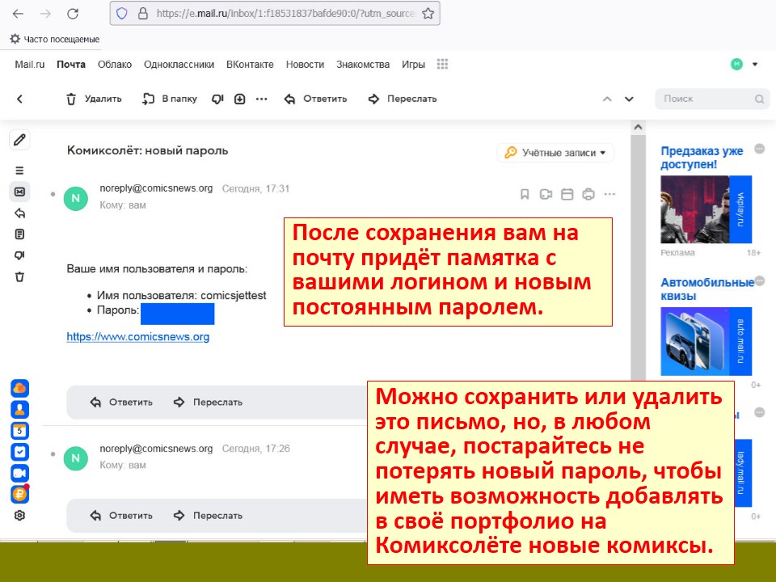Open the toolbar more-actions ellipsis
The image size is (776, 582).
(x=261, y=99)
